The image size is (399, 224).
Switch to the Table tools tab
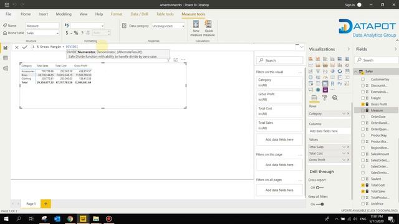pyautogui.click(x=165, y=14)
